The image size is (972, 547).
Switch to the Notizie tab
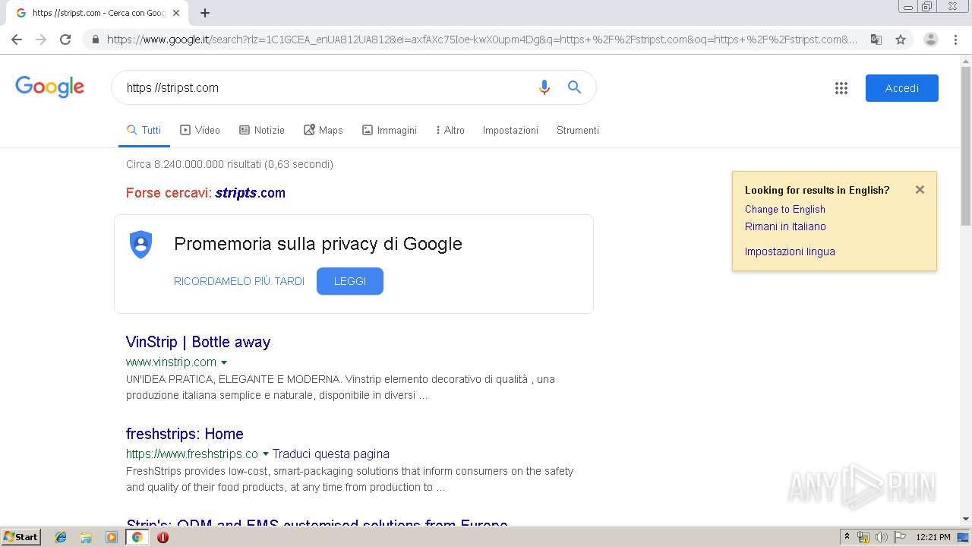pyautogui.click(x=261, y=130)
